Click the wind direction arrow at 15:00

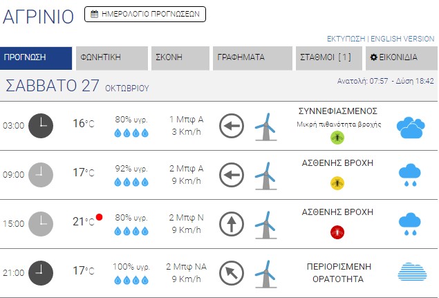pyautogui.click(x=232, y=224)
